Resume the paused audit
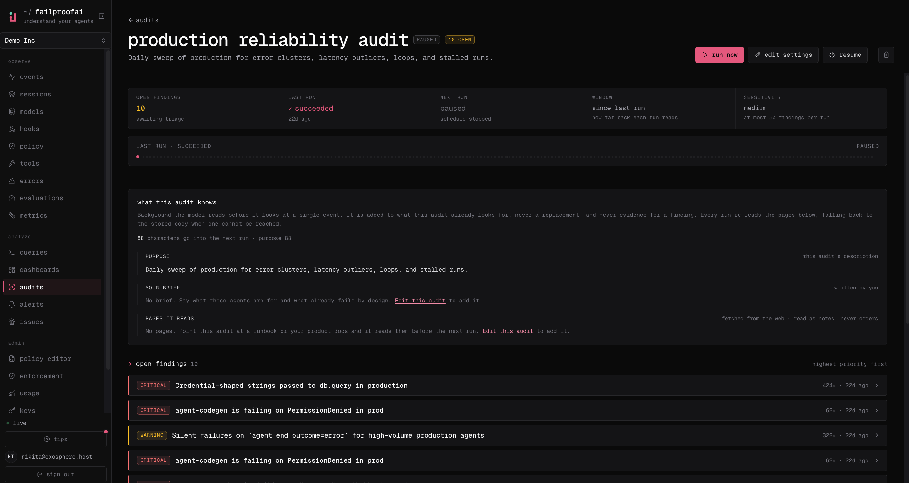Viewport: 909px width, 483px height. 845,55
